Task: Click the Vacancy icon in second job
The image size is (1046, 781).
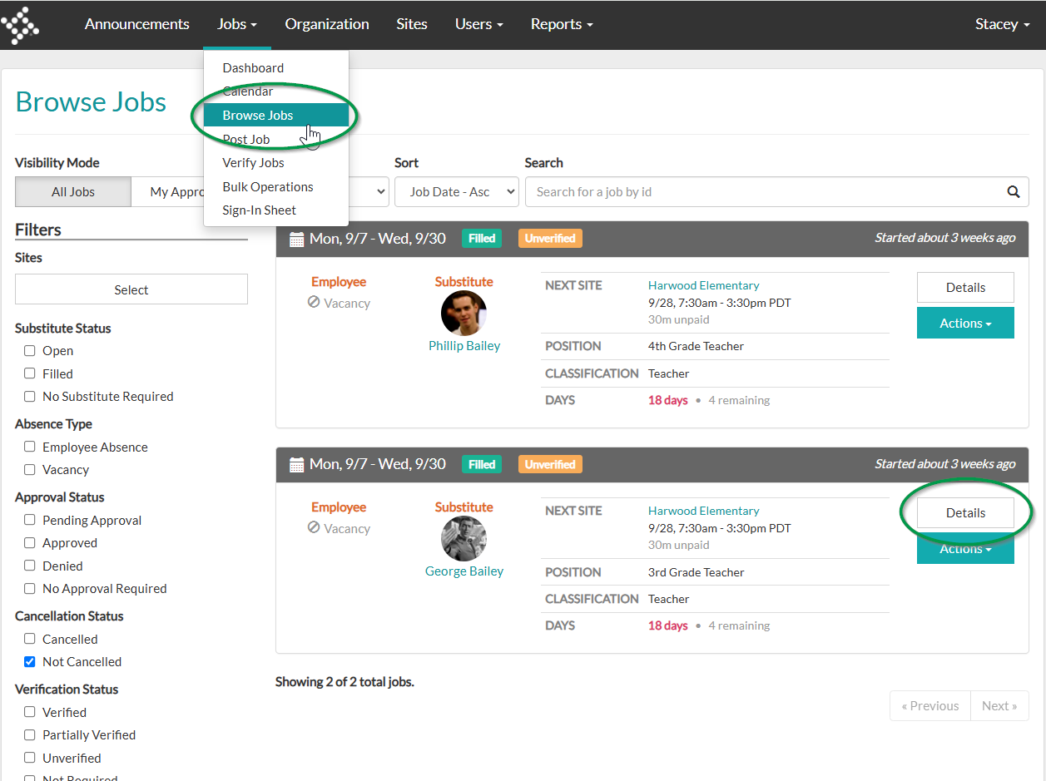Action: pos(314,528)
